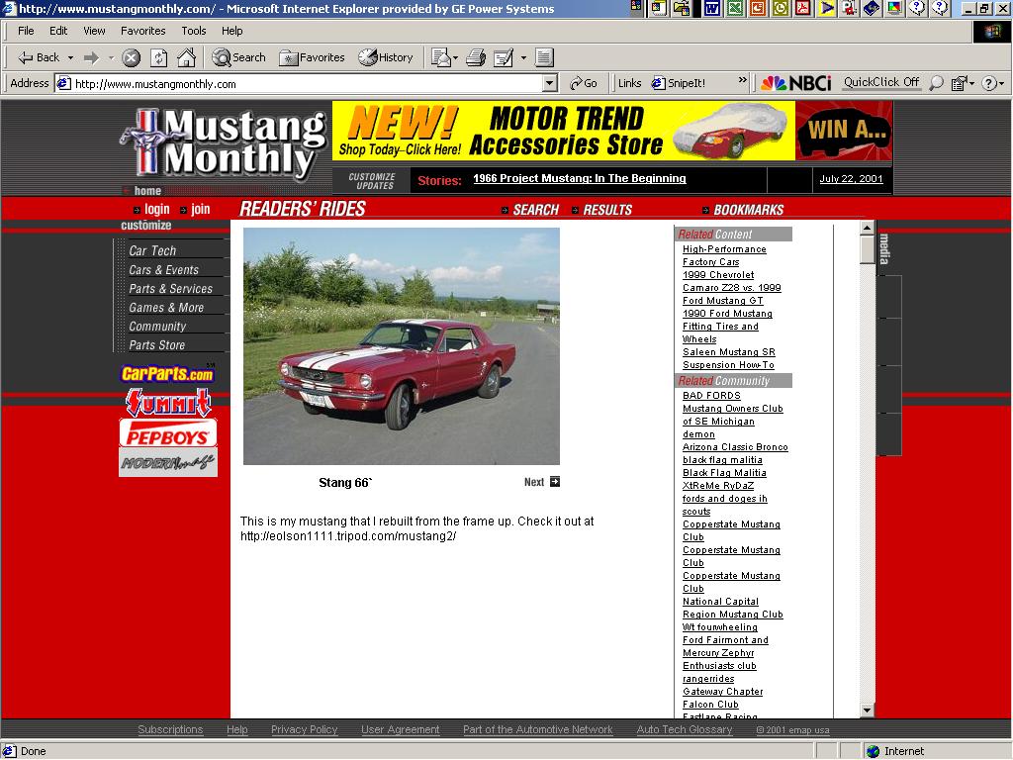This screenshot has height=760, width=1013.
Task: Click the Subscriptions footer link
Action: coord(170,729)
